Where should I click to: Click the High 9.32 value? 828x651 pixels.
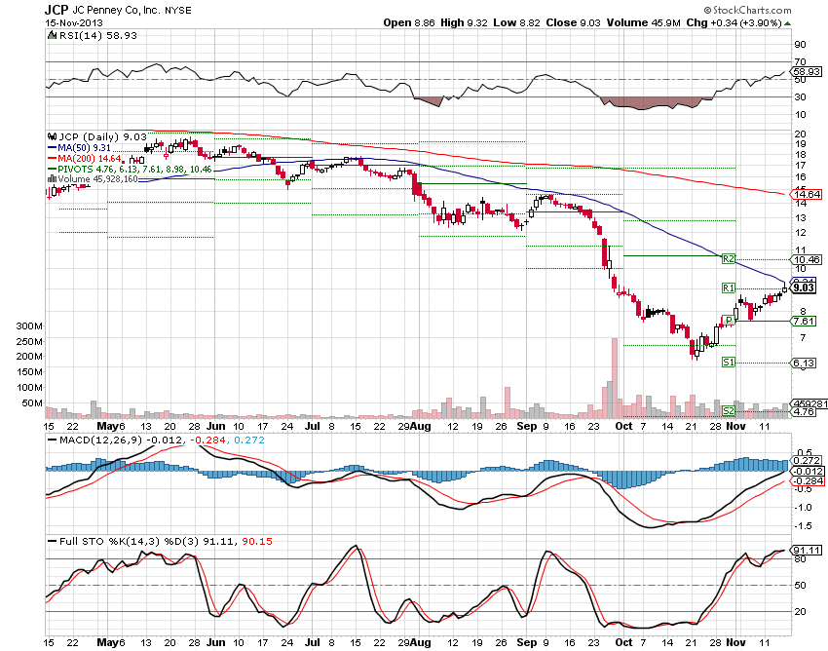pyautogui.click(x=464, y=22)
